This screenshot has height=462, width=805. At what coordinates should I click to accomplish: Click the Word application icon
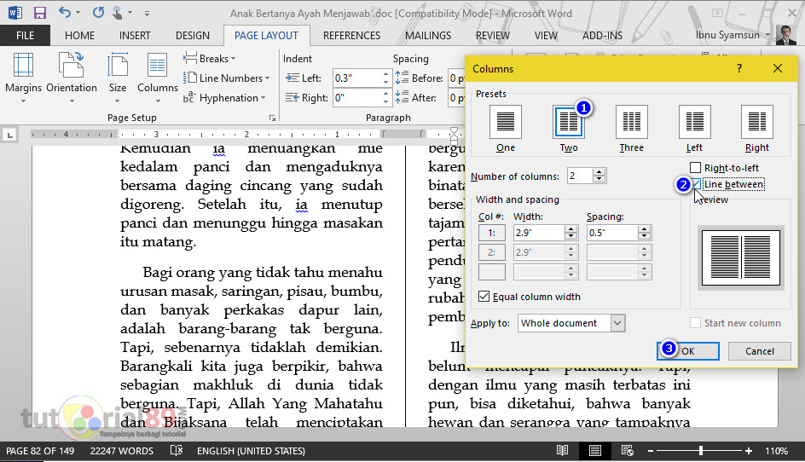click(14, 12)
